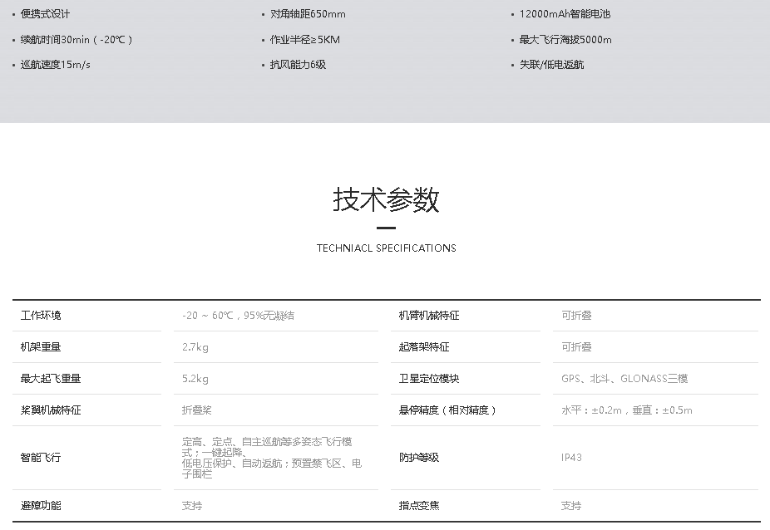
Task: Click the 对角轴距650mm feature item
Action: 307,14
